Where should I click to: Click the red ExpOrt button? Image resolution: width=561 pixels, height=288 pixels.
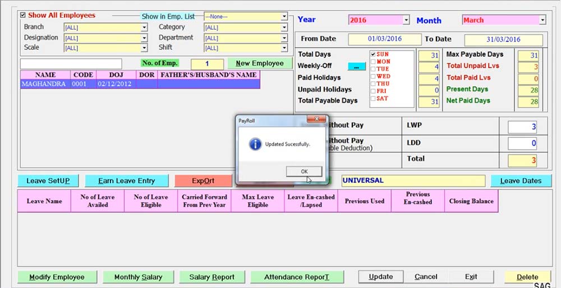(x=203, y=181)
